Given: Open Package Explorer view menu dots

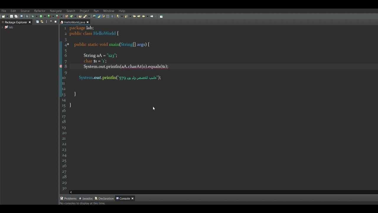Looking at the screenshot, I should [46, 22].
